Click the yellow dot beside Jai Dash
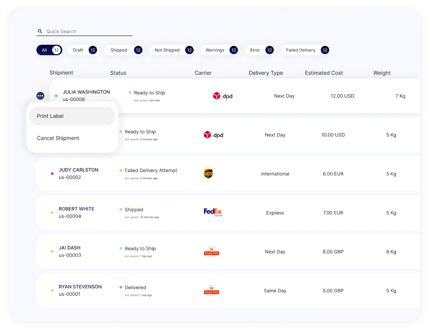Viewport: 430px width, 331px height. coord(52,252)
